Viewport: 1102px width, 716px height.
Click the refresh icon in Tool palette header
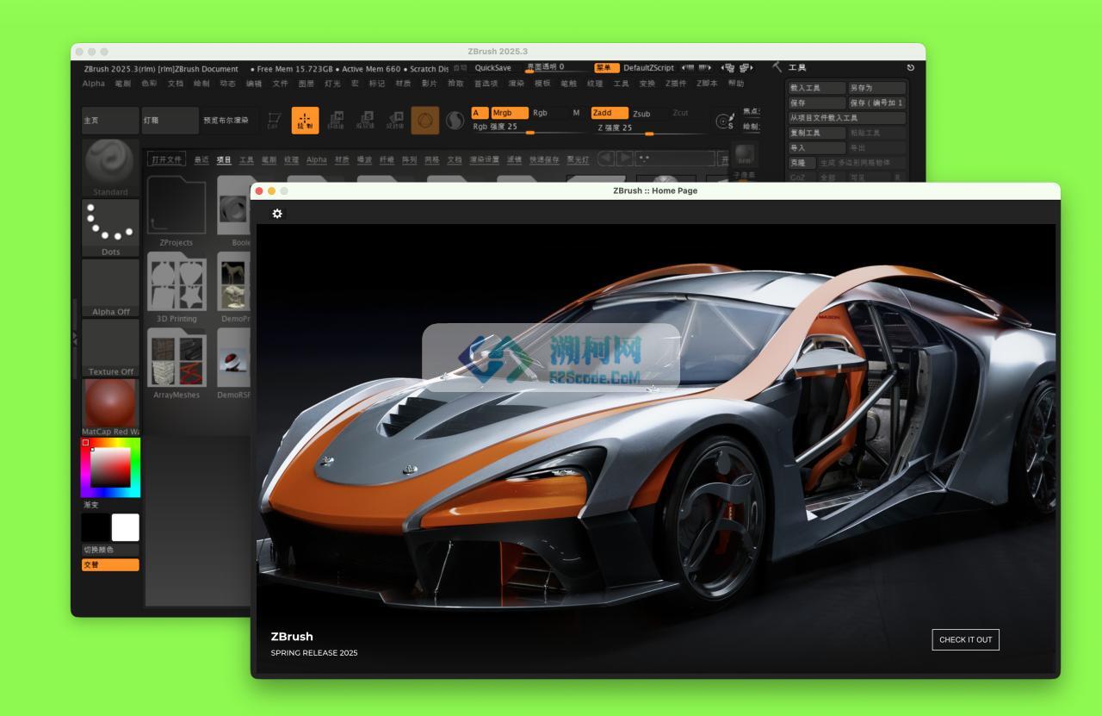[911, 67]
